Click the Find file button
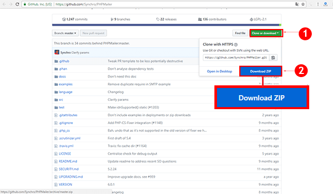Image resolution: width=333 pixels, height=194 pixels. [240, 33]
